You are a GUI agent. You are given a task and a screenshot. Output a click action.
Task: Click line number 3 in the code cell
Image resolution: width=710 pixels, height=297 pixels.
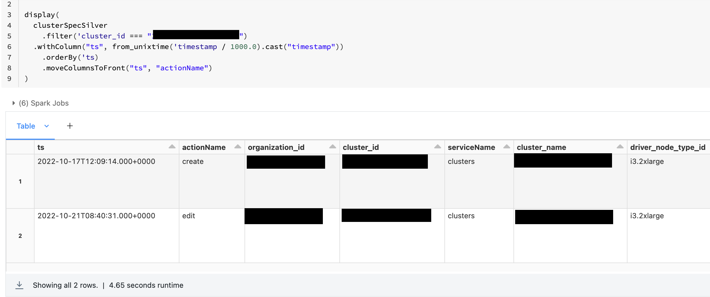(x=9, y=15)
